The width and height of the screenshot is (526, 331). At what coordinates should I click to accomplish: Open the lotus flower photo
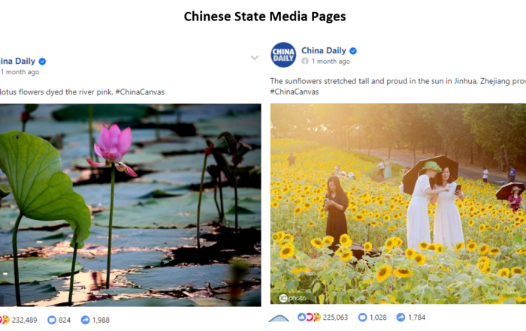(x=131, y=205)
